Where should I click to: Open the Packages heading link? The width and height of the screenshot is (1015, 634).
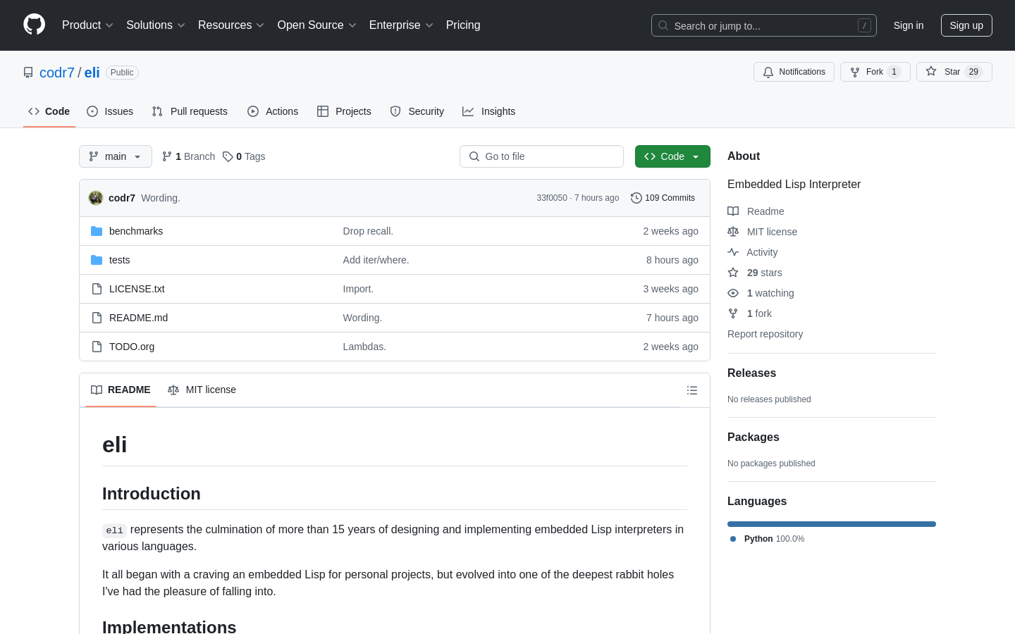point(753,437)
